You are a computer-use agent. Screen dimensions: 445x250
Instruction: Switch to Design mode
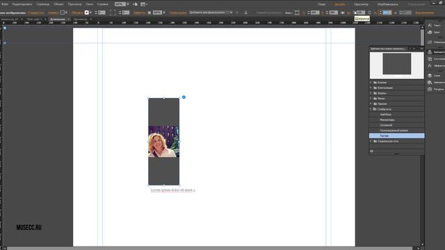tap(340, 4)
